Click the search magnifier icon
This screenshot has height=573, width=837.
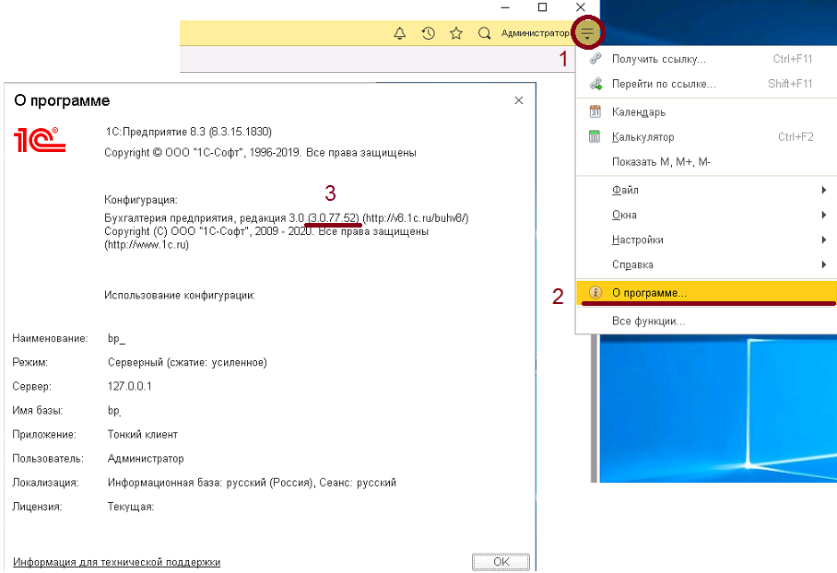click(x=484, y=33)
